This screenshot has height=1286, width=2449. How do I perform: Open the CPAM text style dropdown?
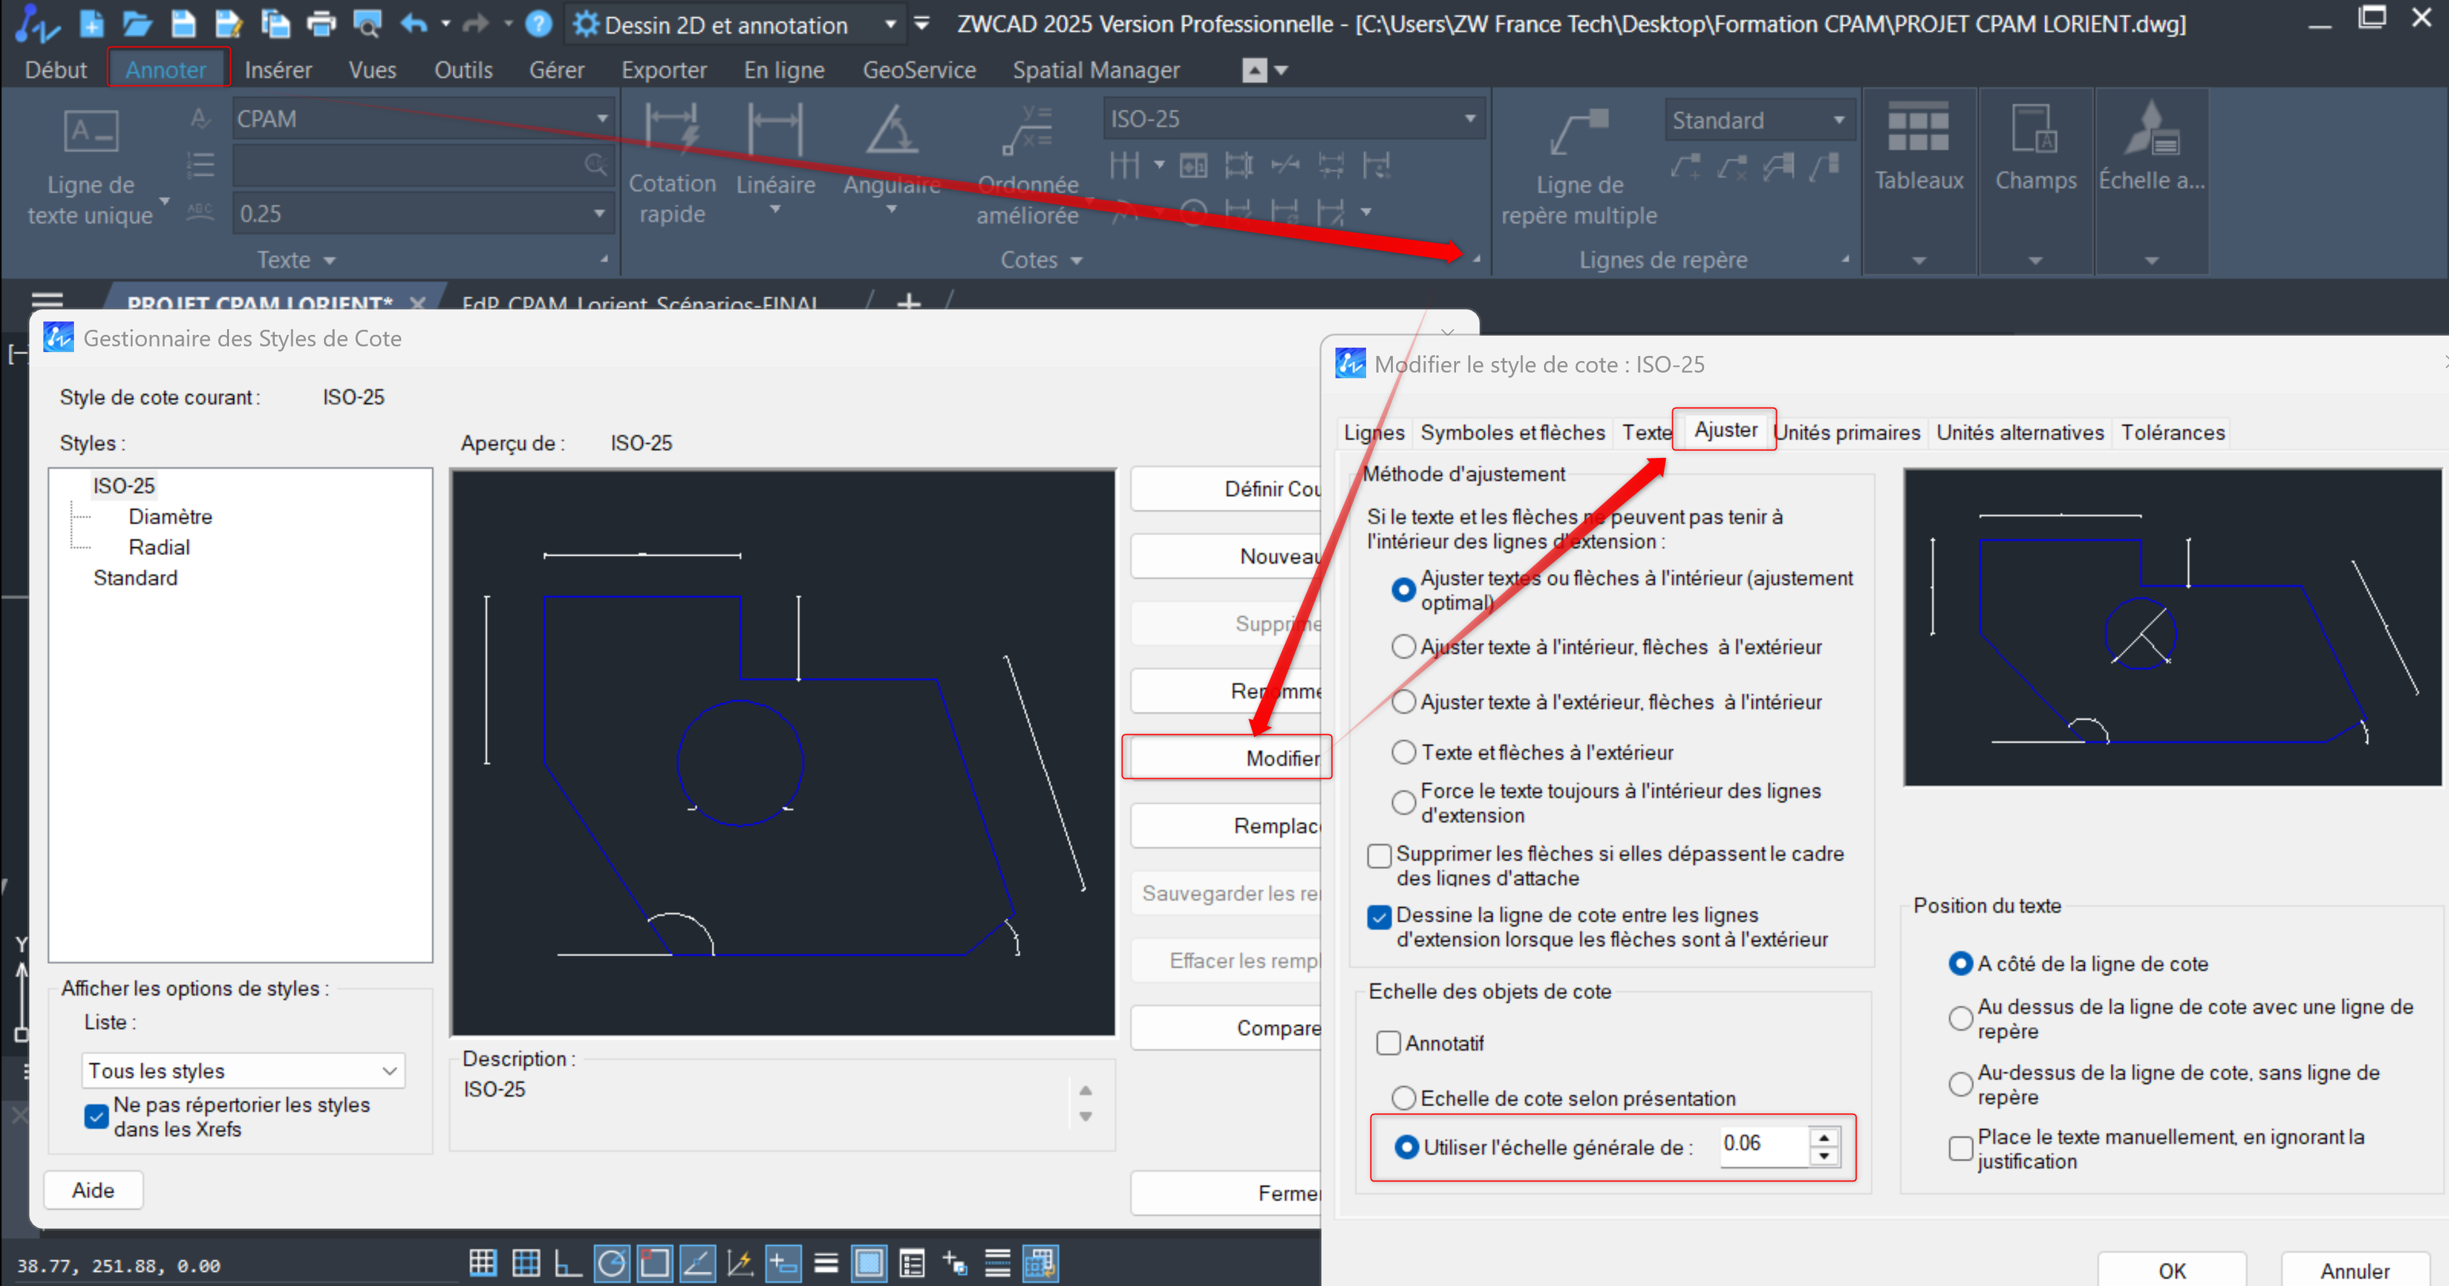pyautogui.click(x=602, y=119)
